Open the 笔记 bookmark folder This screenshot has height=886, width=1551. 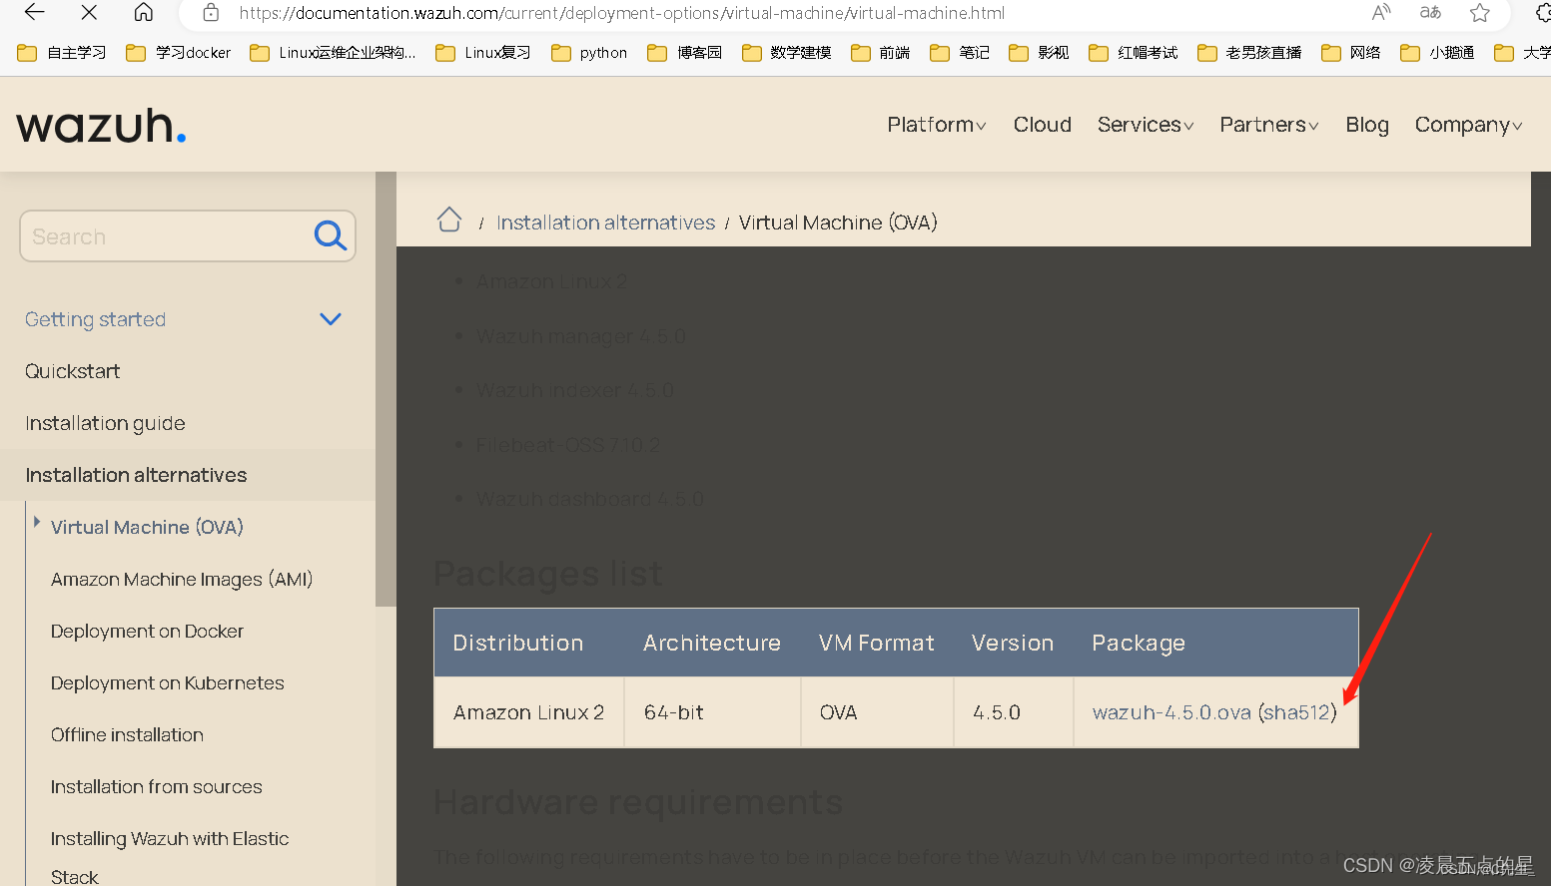[x=960, y=53]
